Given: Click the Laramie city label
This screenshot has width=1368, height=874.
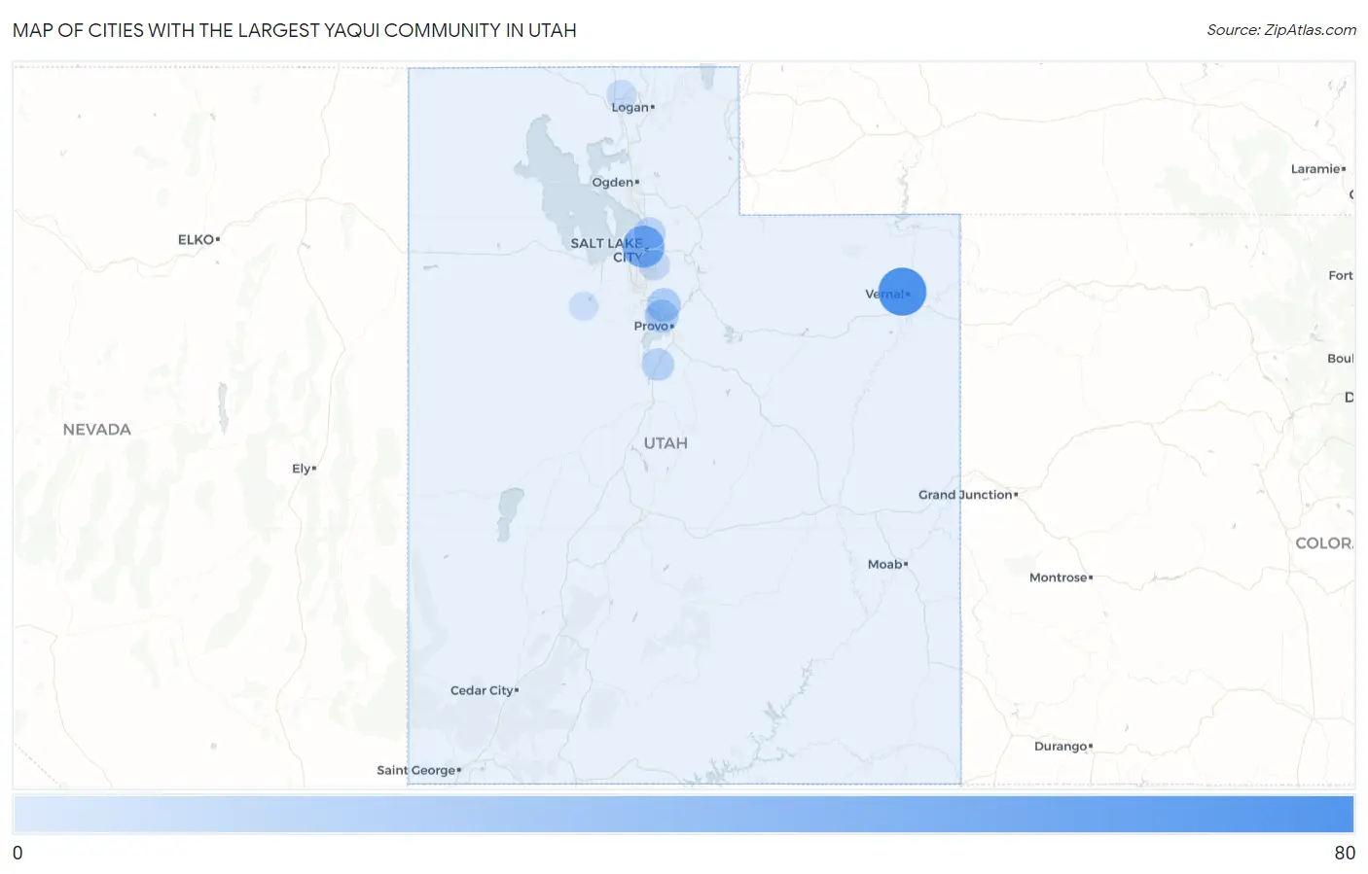Looking at the screenshot, I should pos(1317,169).
